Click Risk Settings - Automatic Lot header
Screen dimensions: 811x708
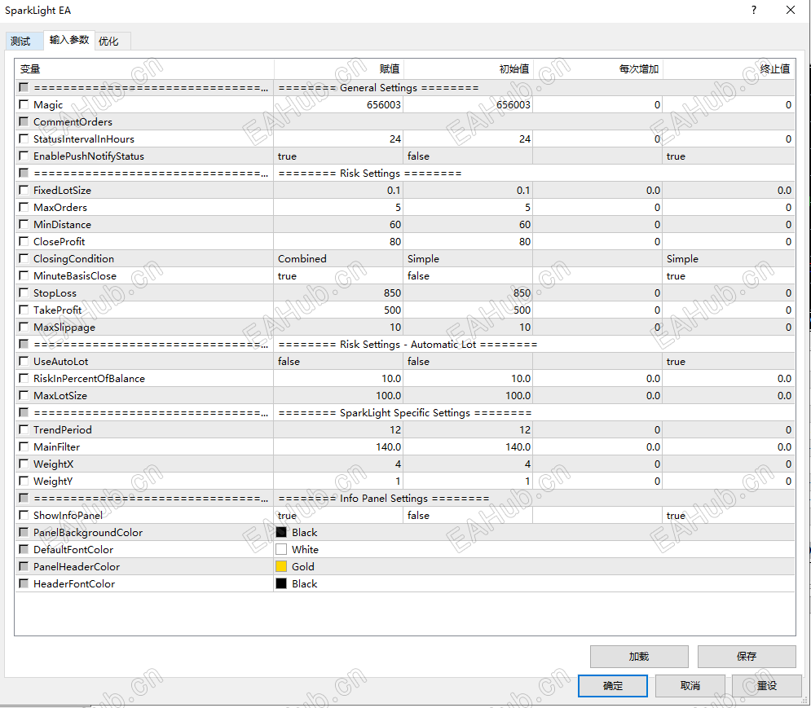click(x=408, y=344)
